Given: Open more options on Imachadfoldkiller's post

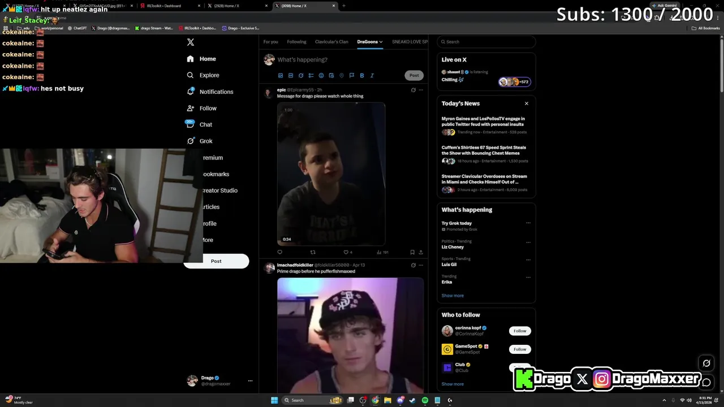Looking at the screenshot, I should (421, 265).
